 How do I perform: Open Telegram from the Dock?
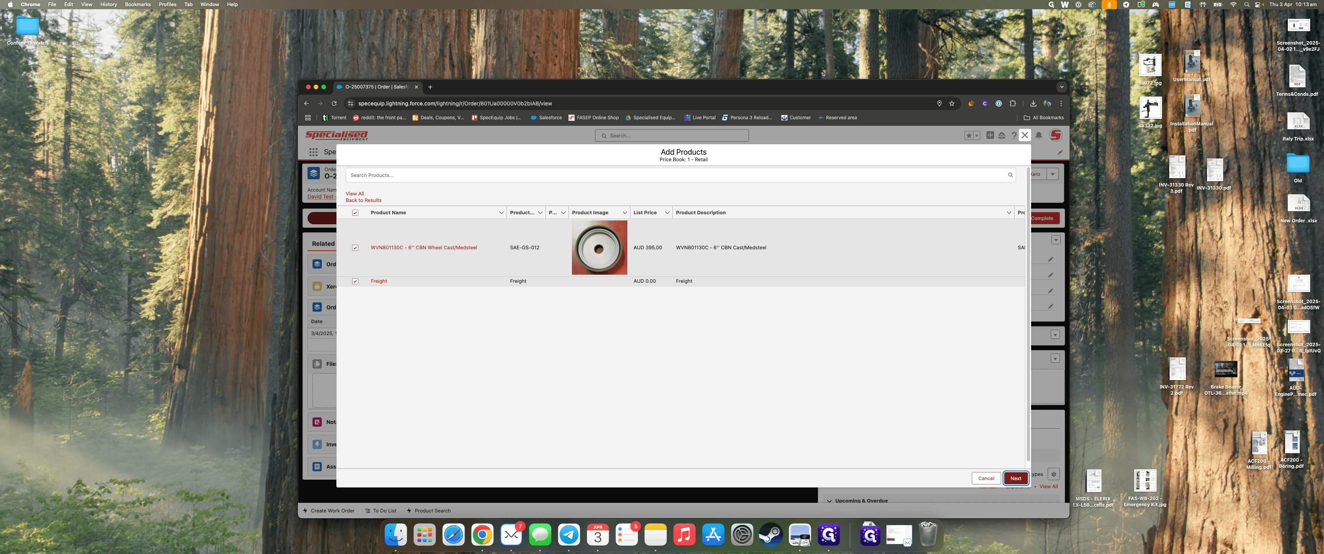(x=568, y=535)
